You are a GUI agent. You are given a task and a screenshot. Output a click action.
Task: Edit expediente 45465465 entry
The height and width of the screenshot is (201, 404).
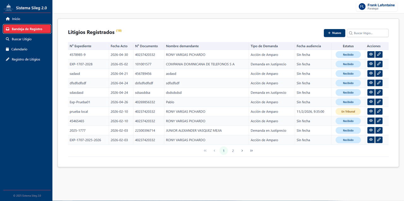pyautogui.click(x=379, y=121)
